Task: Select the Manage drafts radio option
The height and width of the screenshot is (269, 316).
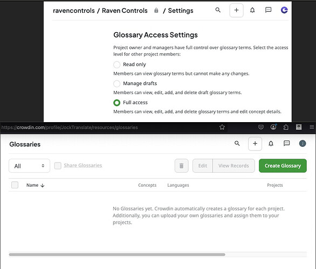Action: point(116,83)
